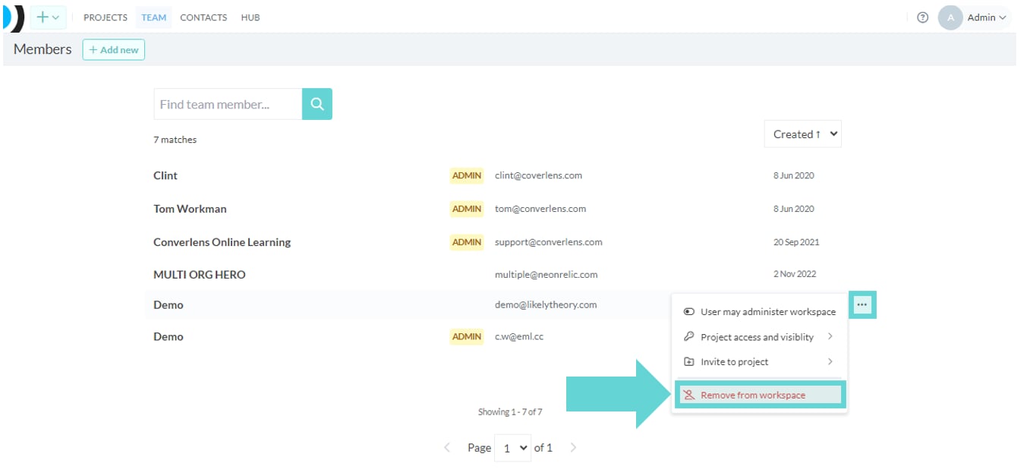1027x476 pixels.
Task: Toggle User may administer workspace
Action: (760, 312)
